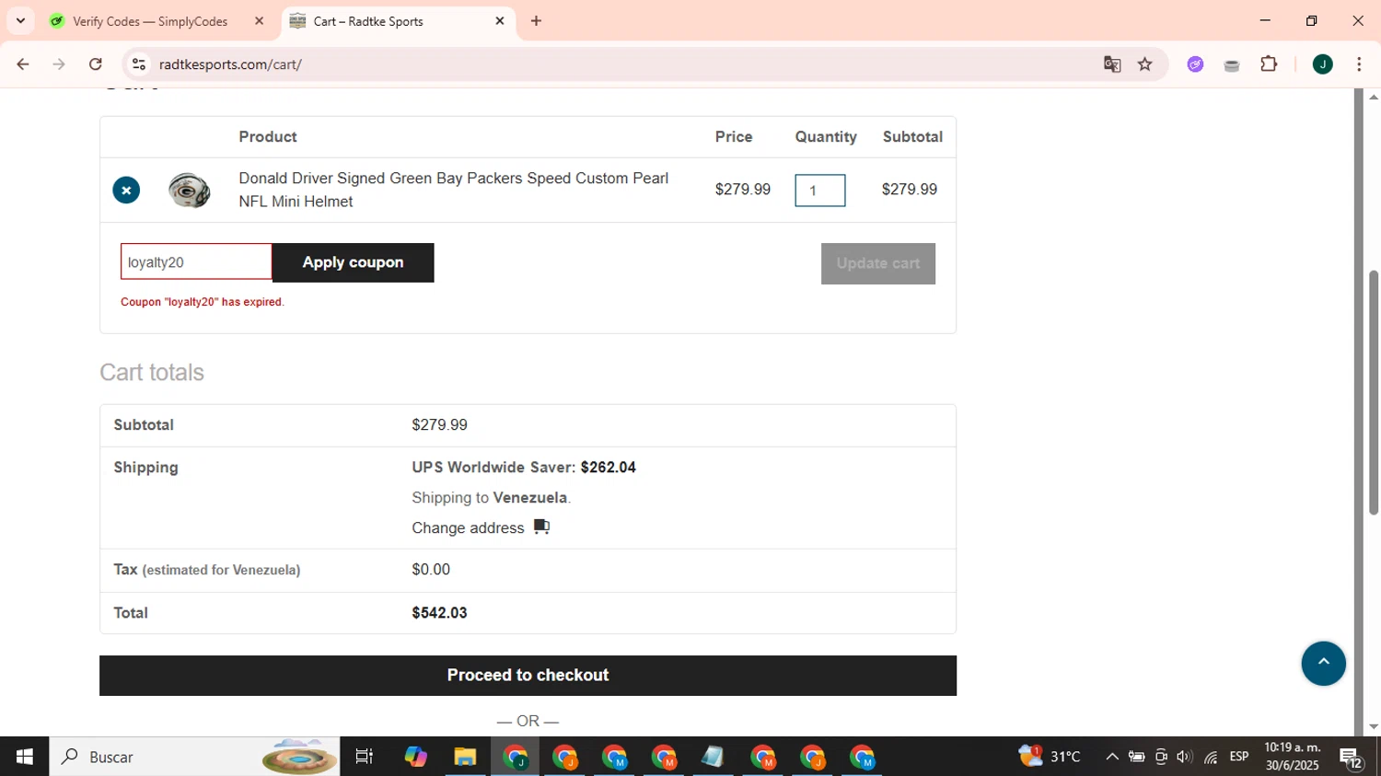Switch to the Verify Codes SimplyCodes tab
1381x776 pixels.
pos(149,21)
